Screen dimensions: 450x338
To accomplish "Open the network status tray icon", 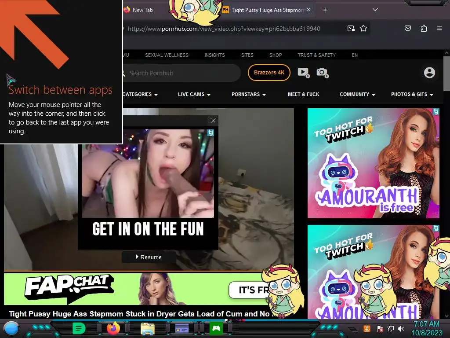I will pos(391,328).
